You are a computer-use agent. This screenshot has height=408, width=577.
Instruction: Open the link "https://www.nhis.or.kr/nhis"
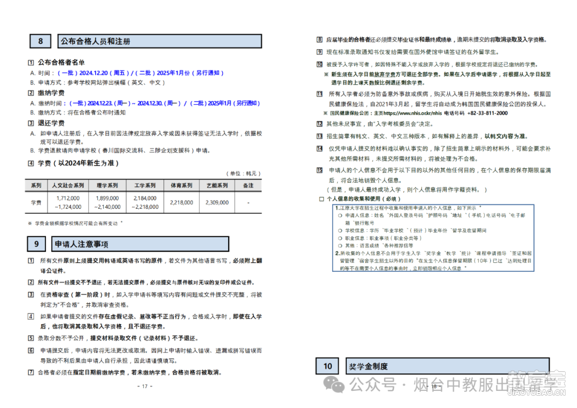(x=412, y=113)
